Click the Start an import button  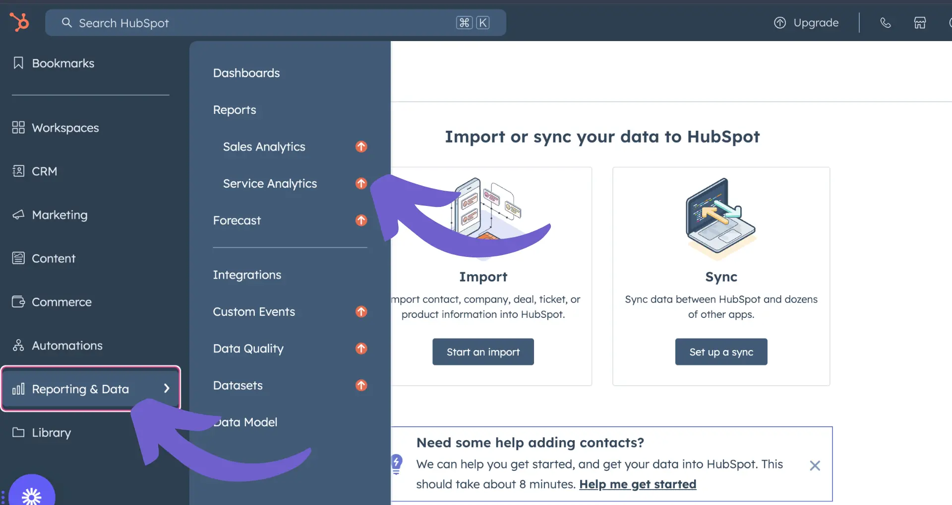click(483, 352)
